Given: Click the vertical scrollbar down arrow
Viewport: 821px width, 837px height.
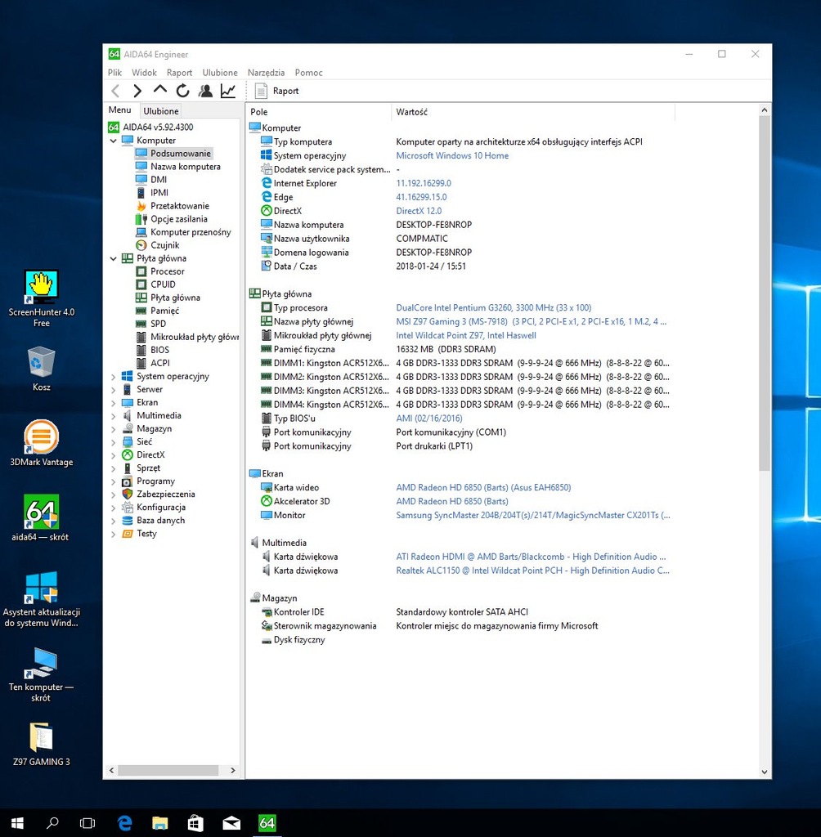Looking at the screenshot, I should point(765,772).
